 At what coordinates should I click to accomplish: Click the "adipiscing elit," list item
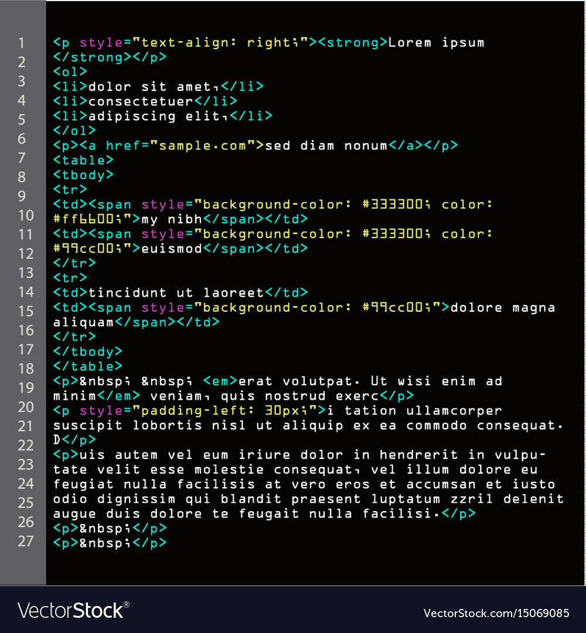click(159, 116)
